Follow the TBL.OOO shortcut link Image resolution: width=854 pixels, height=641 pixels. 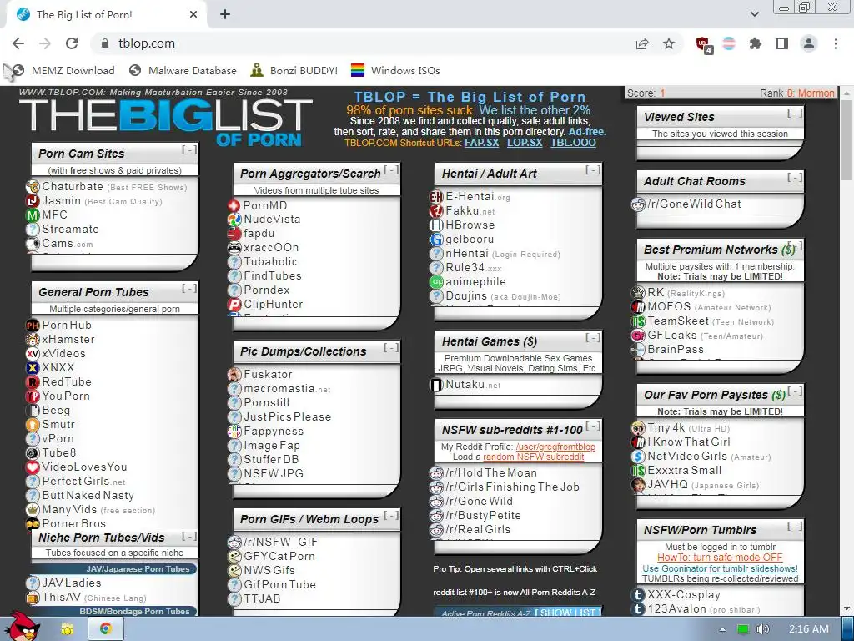[573, 143]
